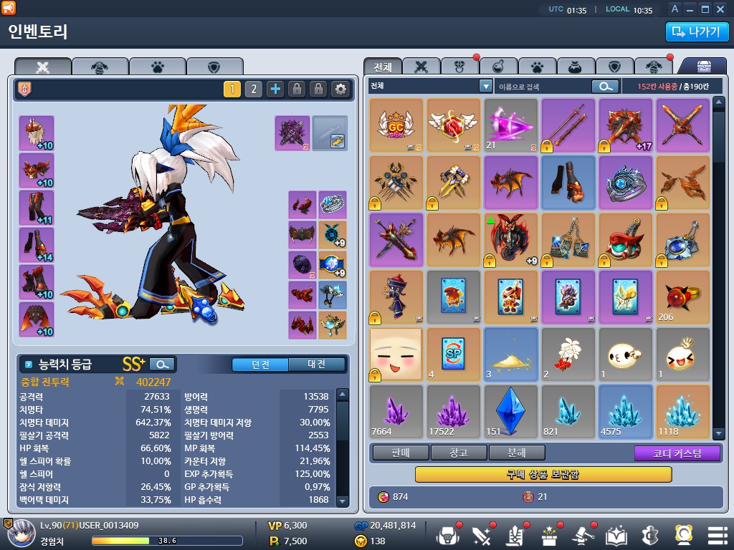
Task: Click the 창고 warehouse button
Action: 459,453
